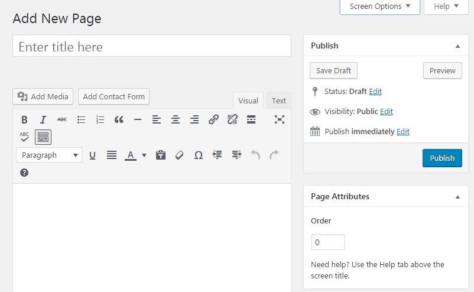Click the Add Media button
Image resolution: width=474 pixels, height=292 pixels.
click(x=43, y=96)
